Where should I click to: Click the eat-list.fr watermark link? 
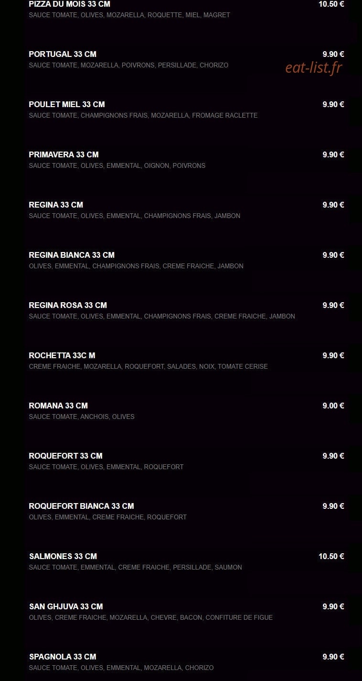pos(314,68)
